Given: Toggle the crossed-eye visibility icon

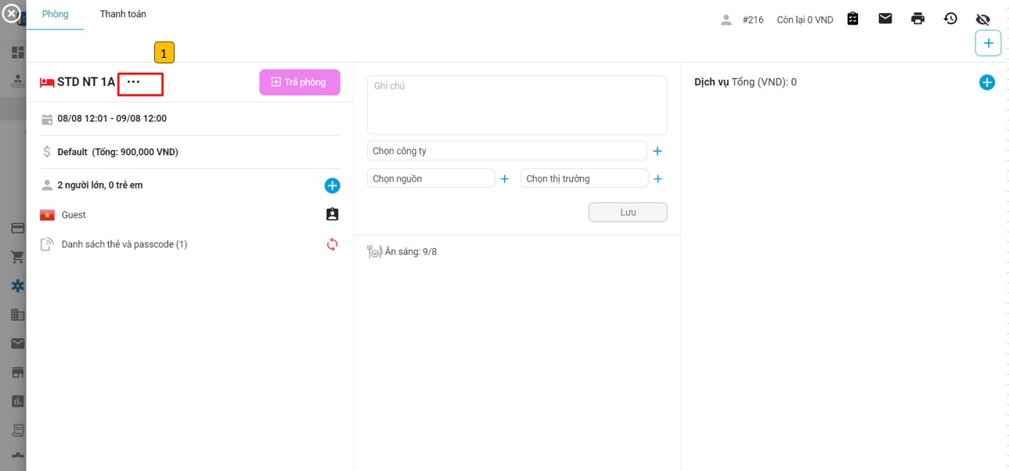Looking at the screenshot, I should click(x=983, y=19).
